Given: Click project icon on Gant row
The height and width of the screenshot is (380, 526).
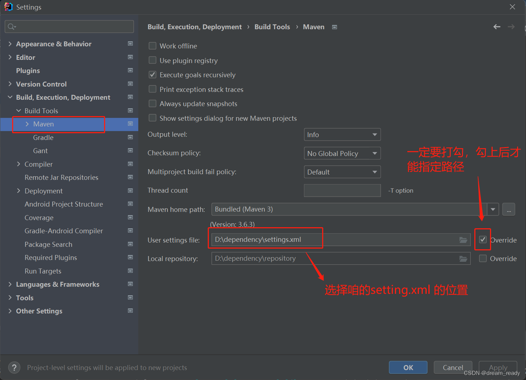Looking at the screenshot, I should tap(130, 150).
